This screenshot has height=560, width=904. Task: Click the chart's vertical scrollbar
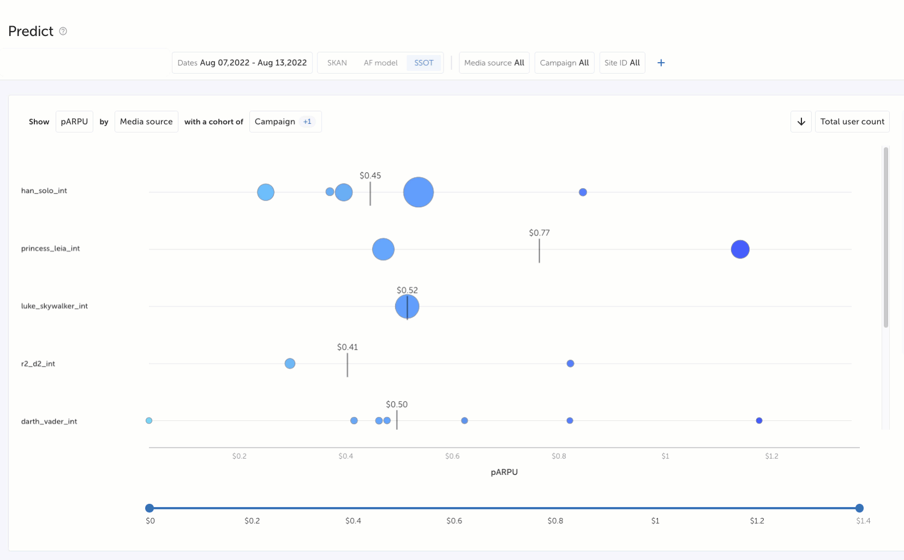pos(886,237)
